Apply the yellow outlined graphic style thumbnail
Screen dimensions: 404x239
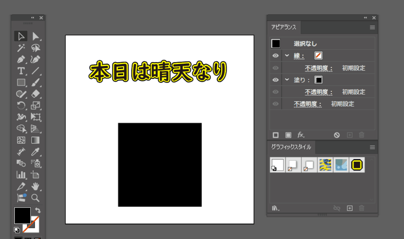pyautogui.click(x=357, y=165)
